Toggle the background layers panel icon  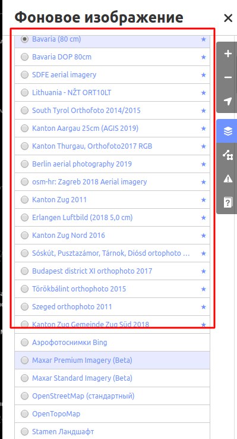point(228,131)
